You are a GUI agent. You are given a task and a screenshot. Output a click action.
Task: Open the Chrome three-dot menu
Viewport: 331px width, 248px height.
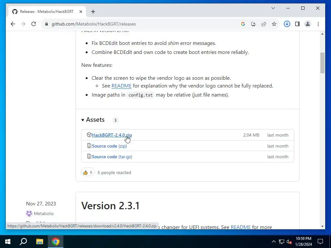pyautogui.click(x=318, y=24)
